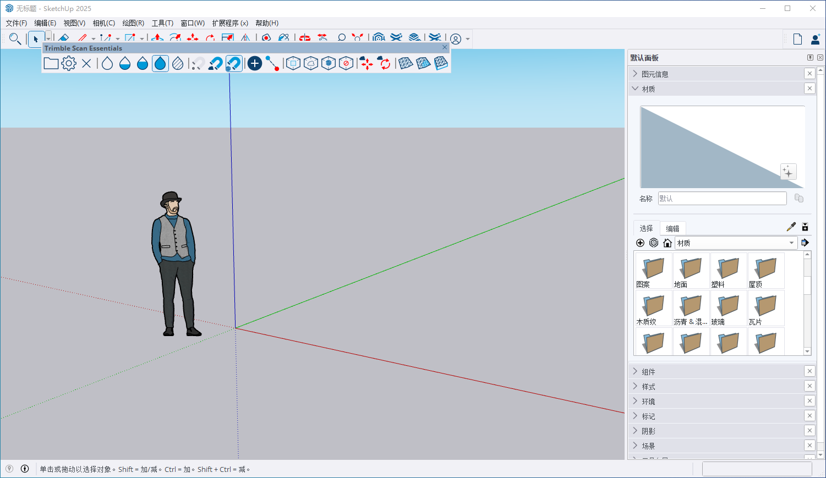Click the magnifier search icon in toolbar
Image resolution: width=826 pixels, height=478 pixels.
coord(15,39)
